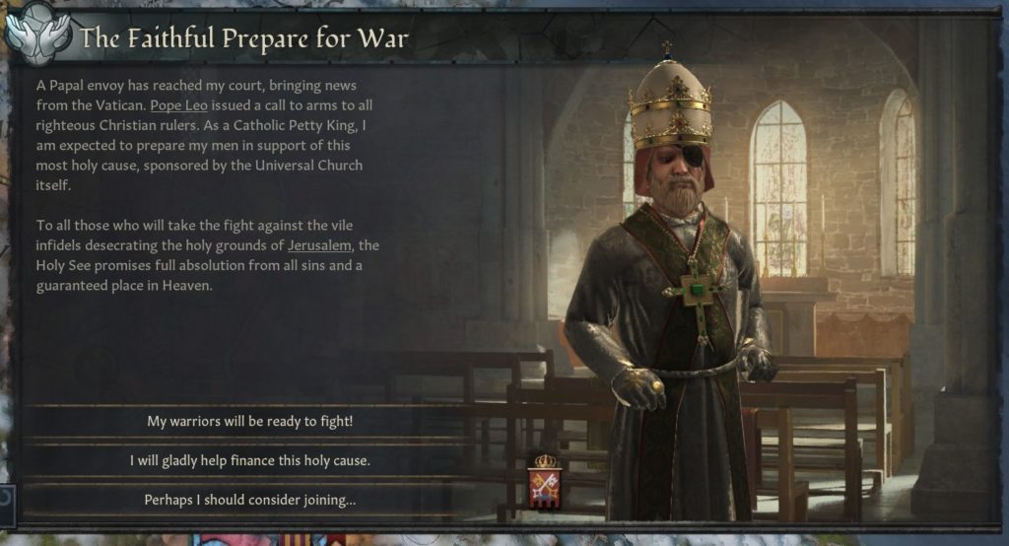Click the paragraph starting "A Papal envoy"
The image size is (1009, 546).
(205, 135)
